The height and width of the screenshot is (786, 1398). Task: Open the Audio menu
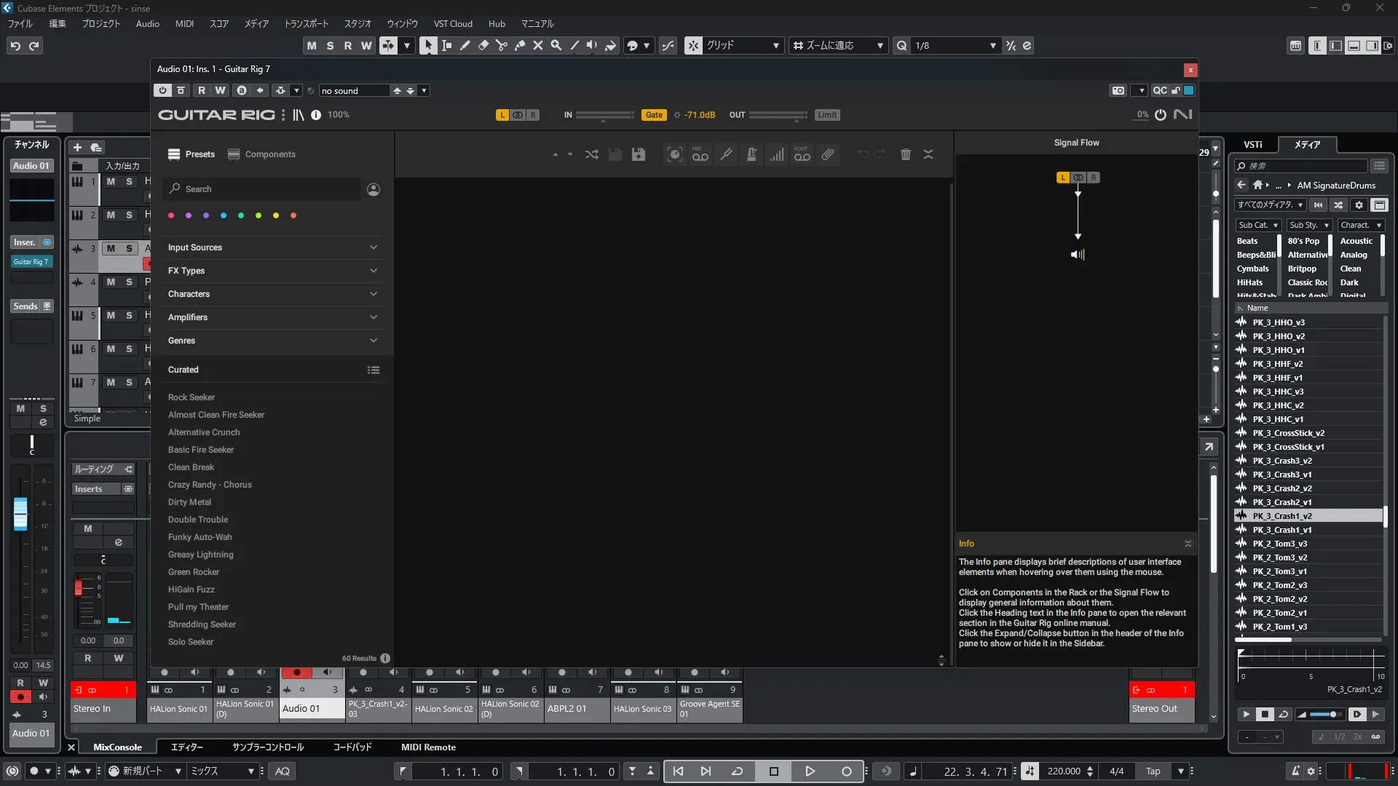click(x=147, y=24)
